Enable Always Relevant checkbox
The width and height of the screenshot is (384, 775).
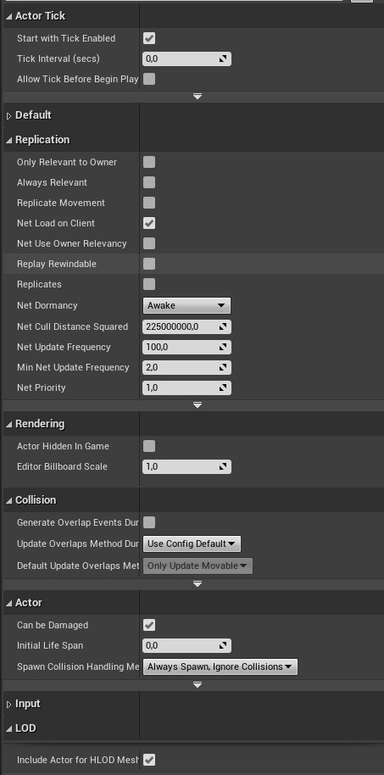(x=148, y=182)
